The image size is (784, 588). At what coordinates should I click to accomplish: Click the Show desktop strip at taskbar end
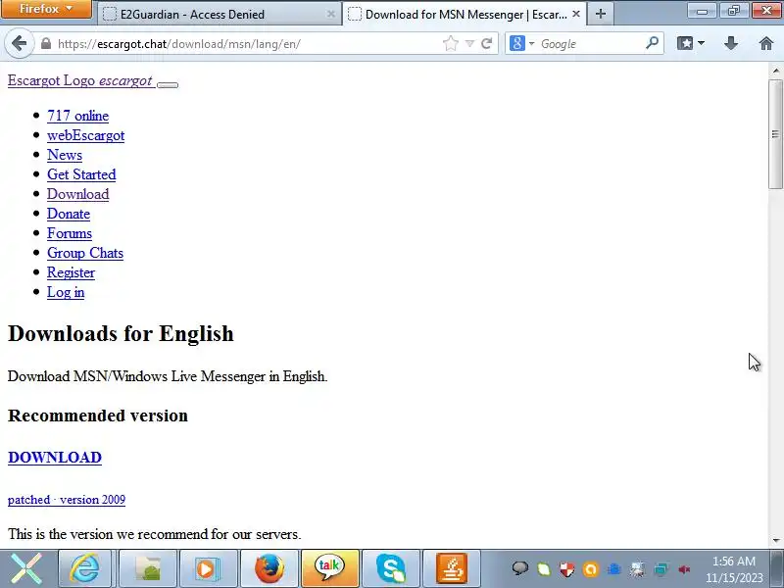(778, 568)
